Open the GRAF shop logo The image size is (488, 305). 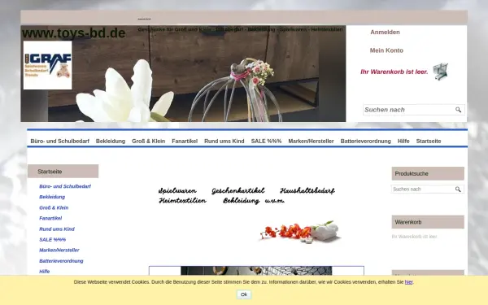(x=48, y=65)
